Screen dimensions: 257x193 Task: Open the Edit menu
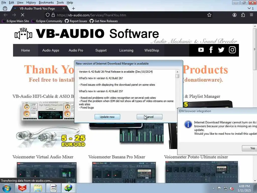(11, 3)
